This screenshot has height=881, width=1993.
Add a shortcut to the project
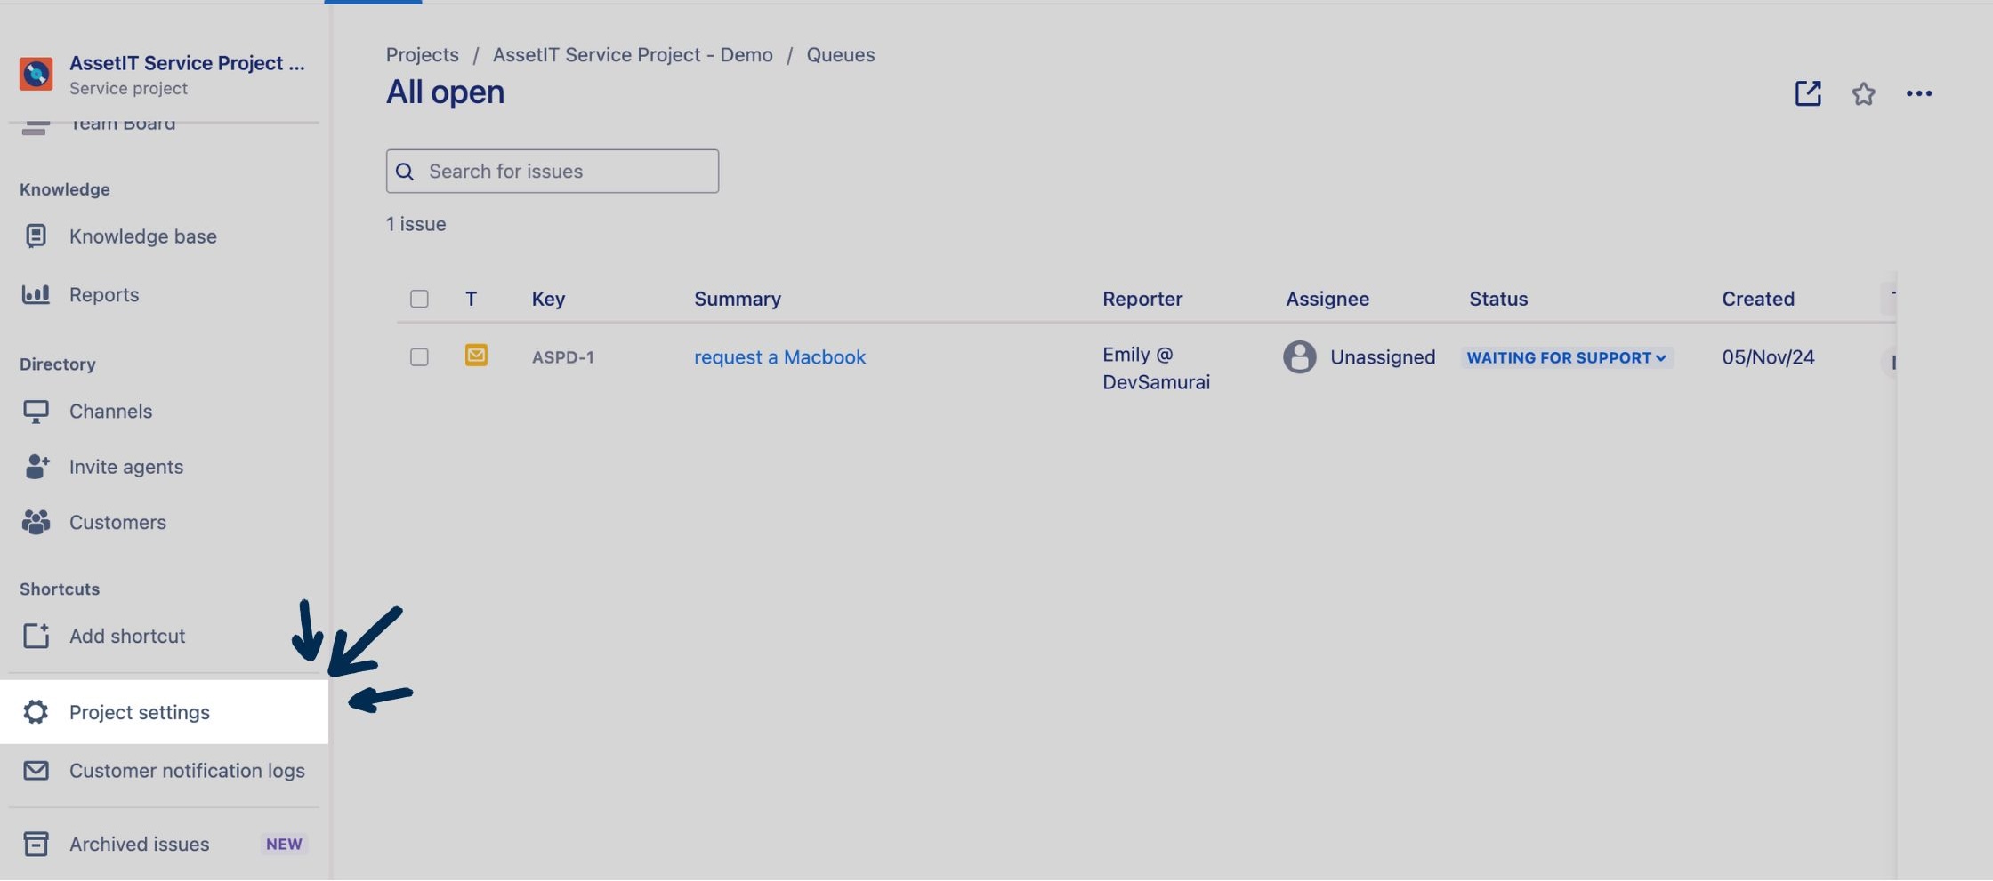tap(126, 635)
